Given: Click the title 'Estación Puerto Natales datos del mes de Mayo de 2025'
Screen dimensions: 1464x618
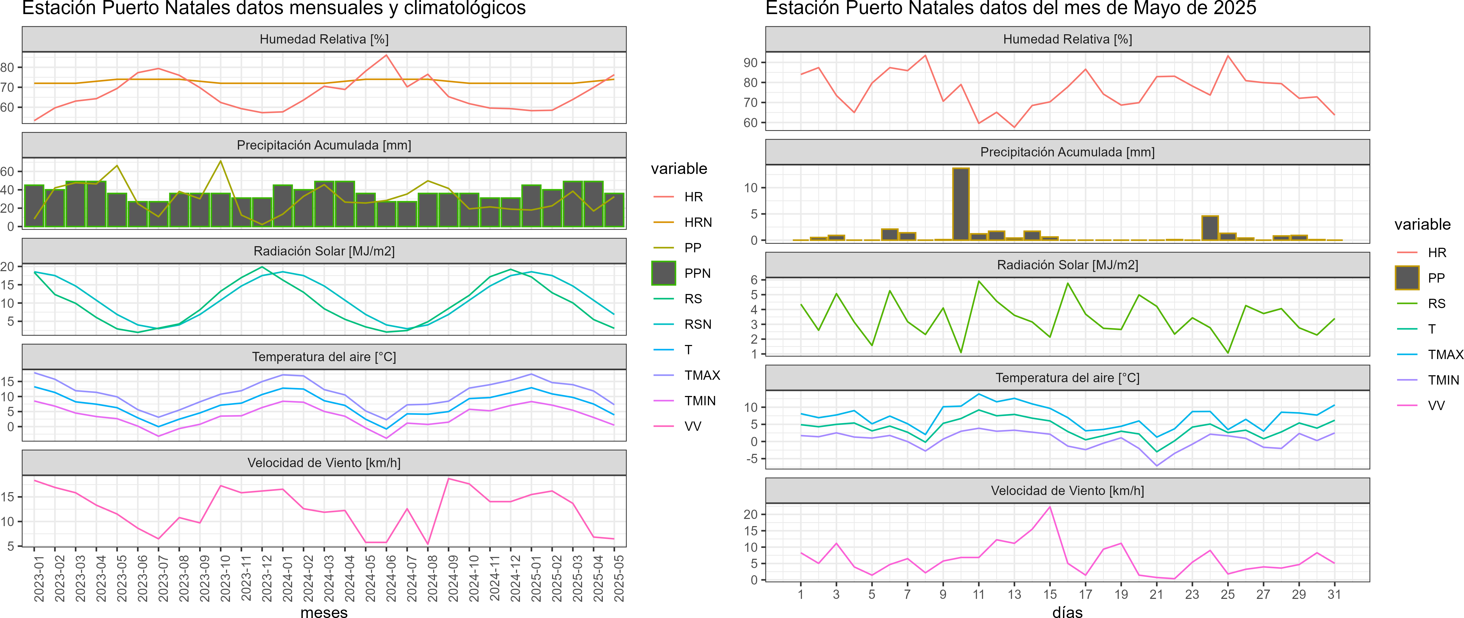Looking at the screenshot, I should click(1010, 8).
